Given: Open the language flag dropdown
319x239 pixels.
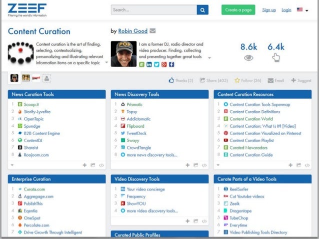Looking at the screenshot, I should pos(302,10).
